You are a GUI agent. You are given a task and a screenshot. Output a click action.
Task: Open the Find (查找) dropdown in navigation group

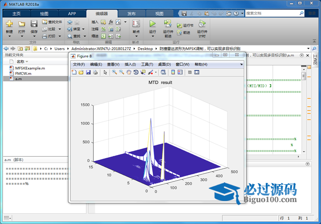84,36
